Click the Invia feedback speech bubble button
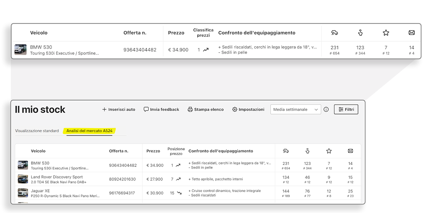This screenshot has width=425, height=213. tap(161, 109)
